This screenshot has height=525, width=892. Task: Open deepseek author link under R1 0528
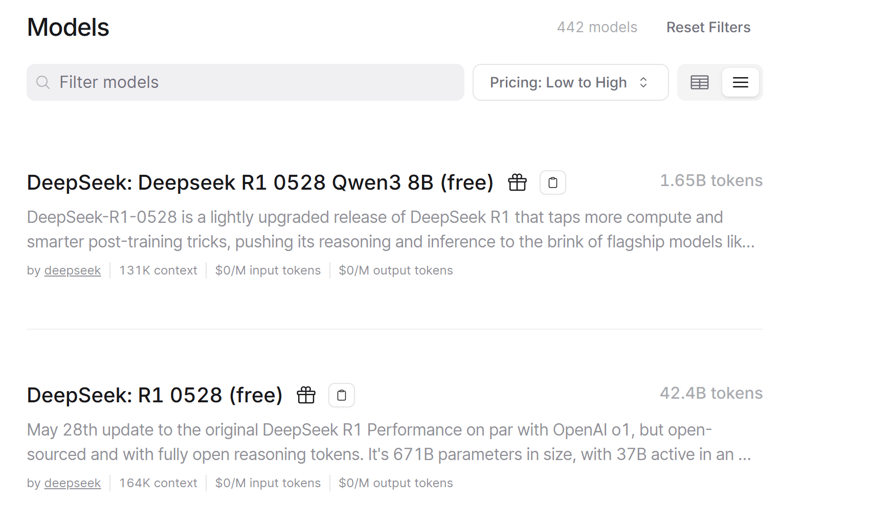click(x=73, y=483)
